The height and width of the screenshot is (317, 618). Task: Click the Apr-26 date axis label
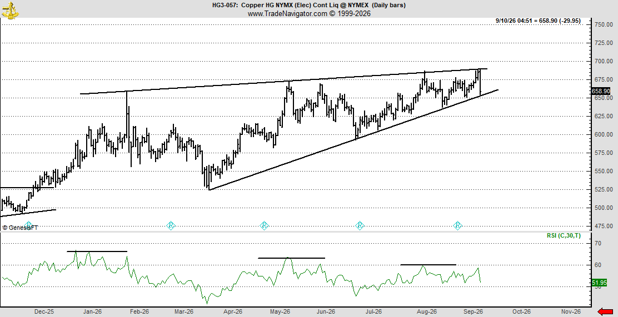pos(232,311)
